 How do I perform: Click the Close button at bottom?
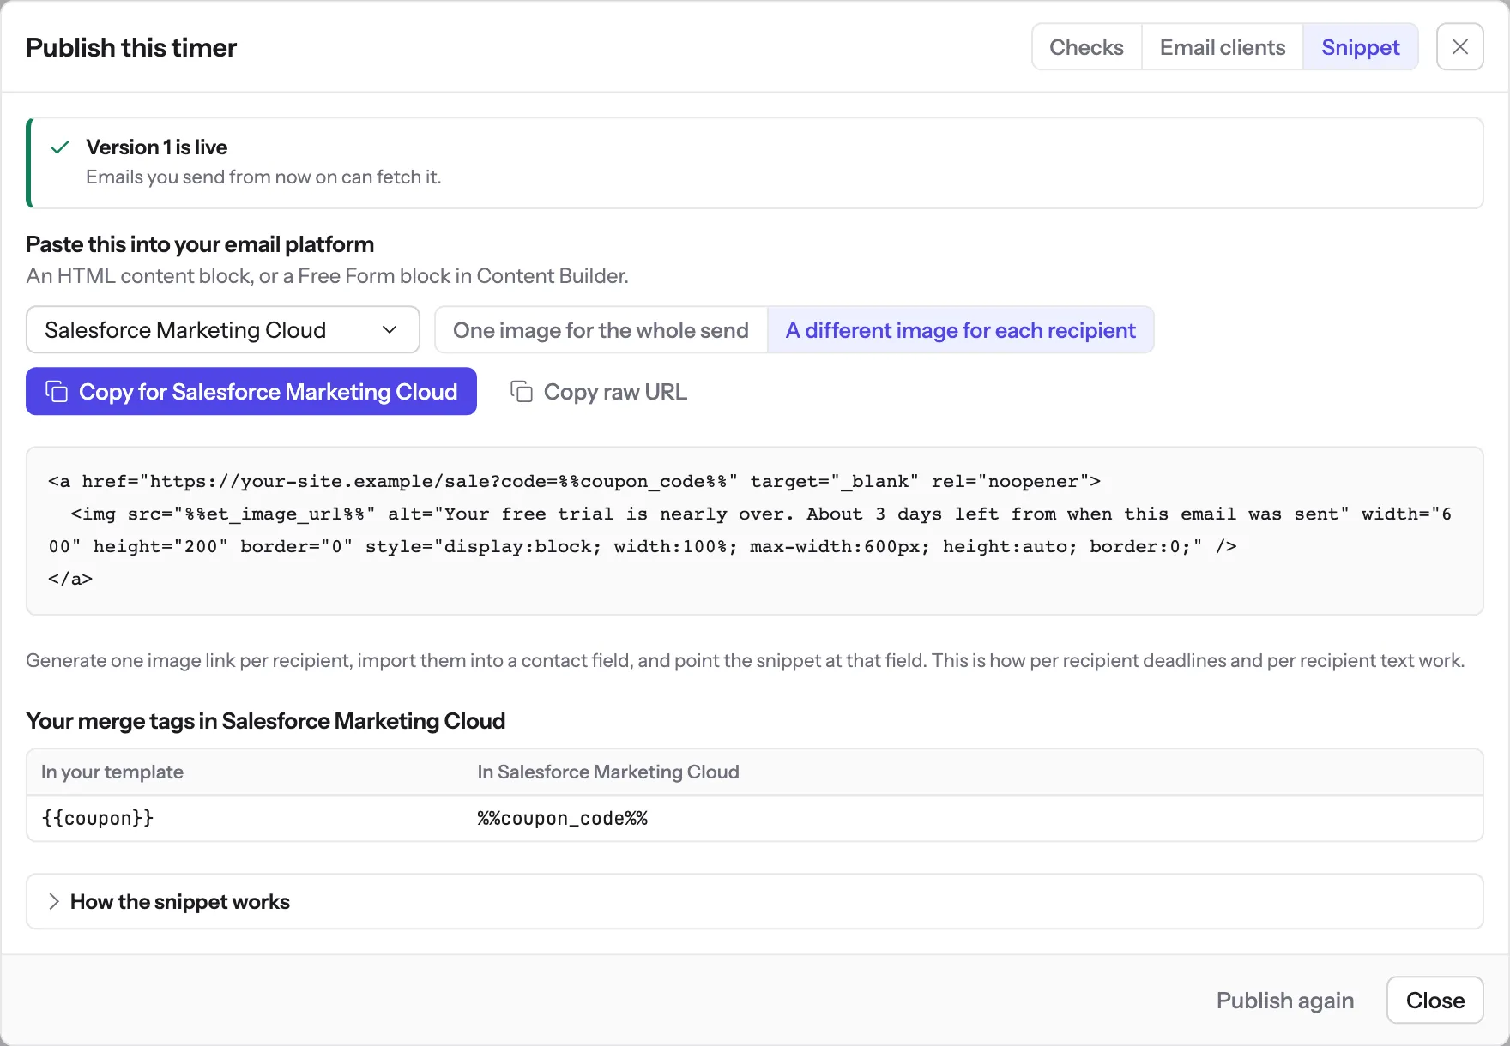1434,1001
